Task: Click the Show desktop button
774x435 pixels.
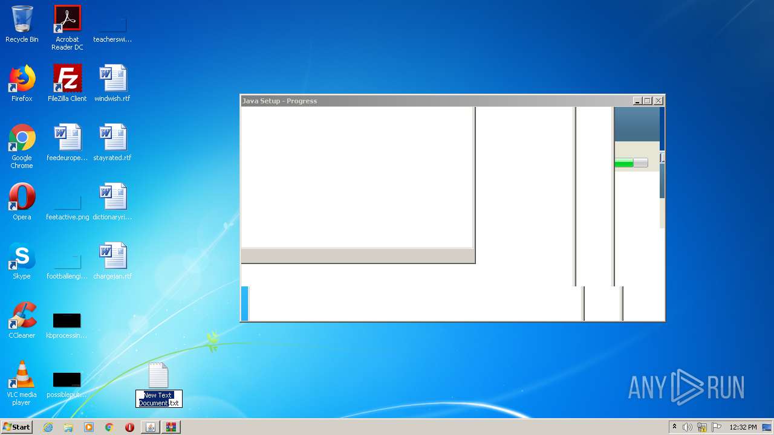Action: click(767, 427)
